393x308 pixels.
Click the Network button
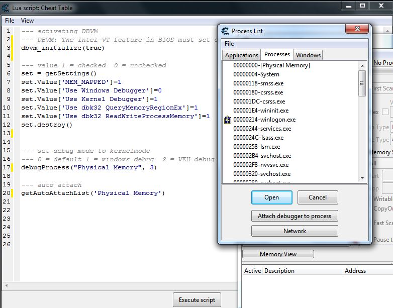(294, 231)
